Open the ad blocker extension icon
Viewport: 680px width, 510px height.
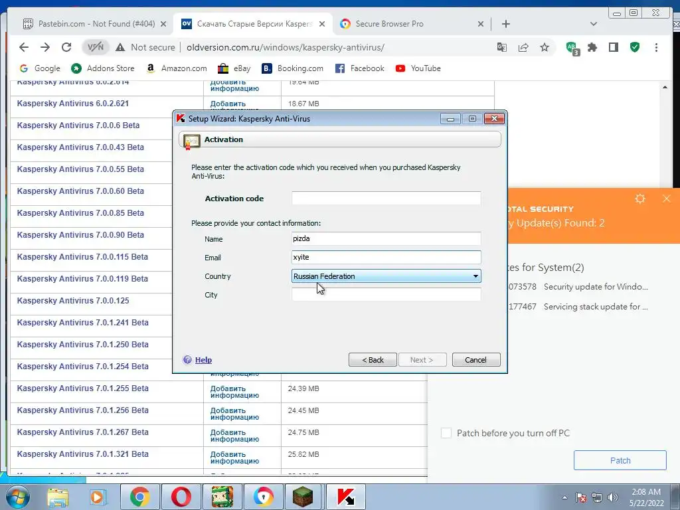coord(572,48)
